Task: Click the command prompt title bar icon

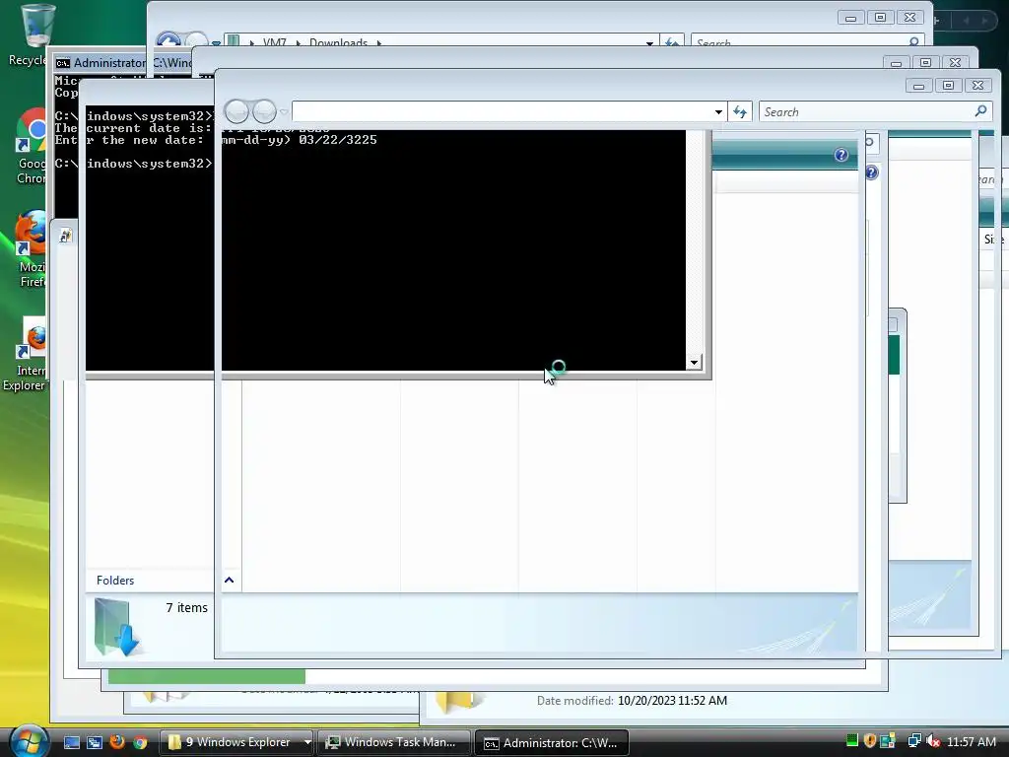Action: pyautogui.click(x=62, y=62)
